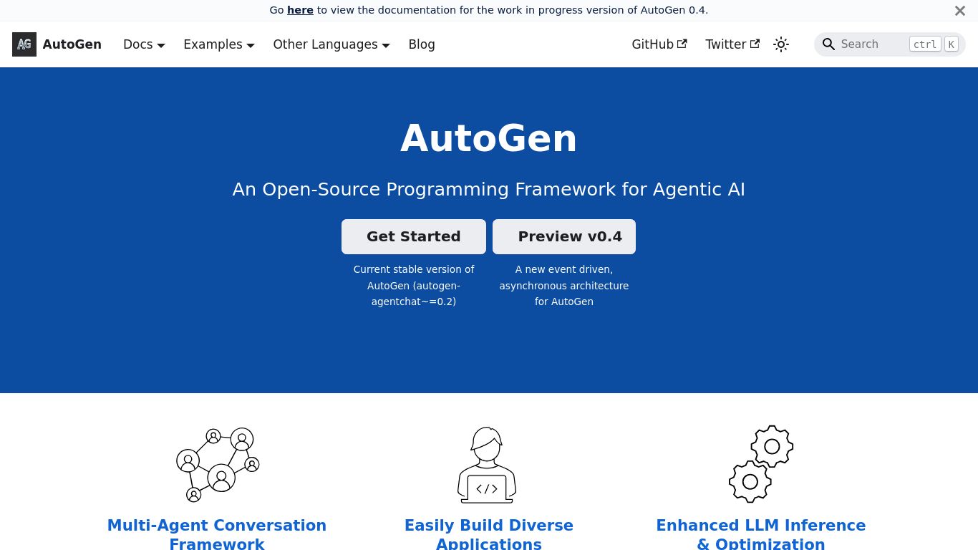Image resolution: width=978 pixels, height=550 pixels.
Task: Select 'Easily Build Diverse Applications' heading
Action: 489,534
